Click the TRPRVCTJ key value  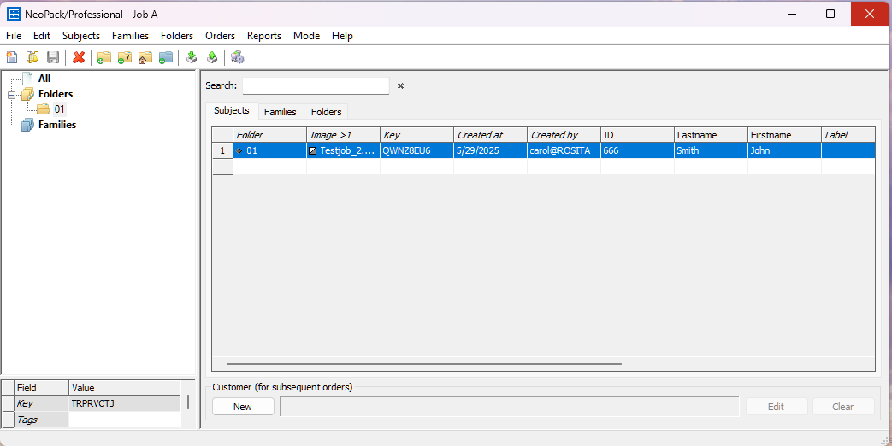click(x=124, y=403)
